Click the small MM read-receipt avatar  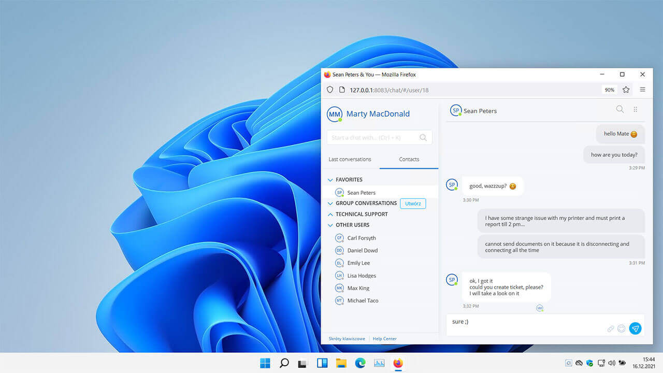pos(540,308)
